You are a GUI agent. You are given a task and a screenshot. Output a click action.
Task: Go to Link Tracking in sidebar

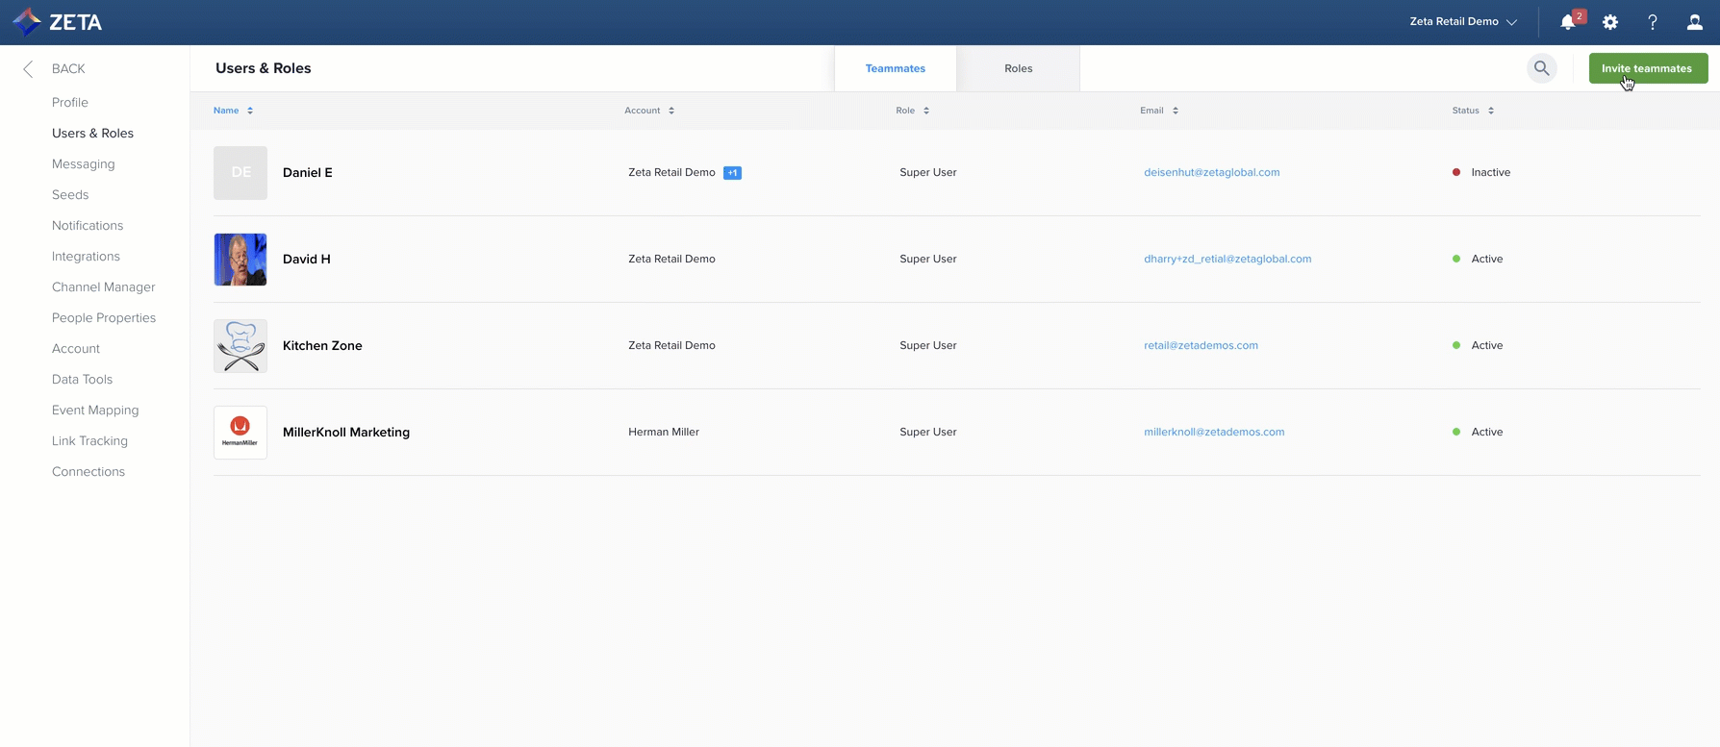(x=89, y=440)
